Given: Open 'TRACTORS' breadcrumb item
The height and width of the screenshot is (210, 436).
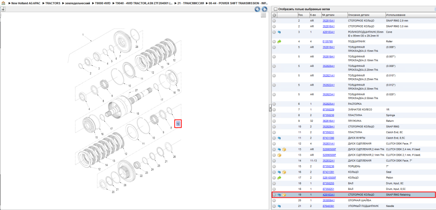Looking at the screenshot, I should pyautogui.click(x=53, y=3).
